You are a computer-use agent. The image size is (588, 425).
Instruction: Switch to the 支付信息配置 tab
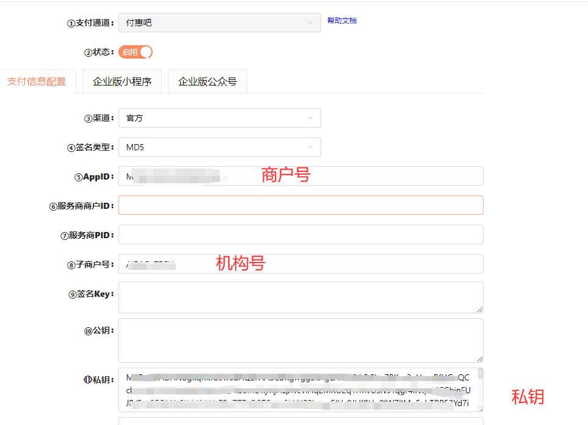click(x=37, y=82)
